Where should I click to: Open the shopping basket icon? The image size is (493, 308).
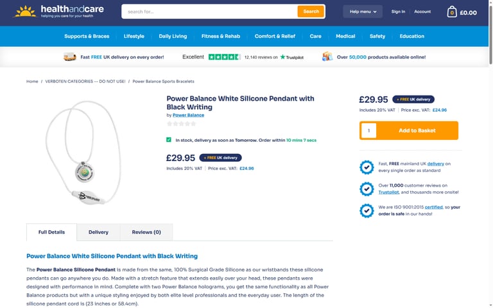point(452,12)
